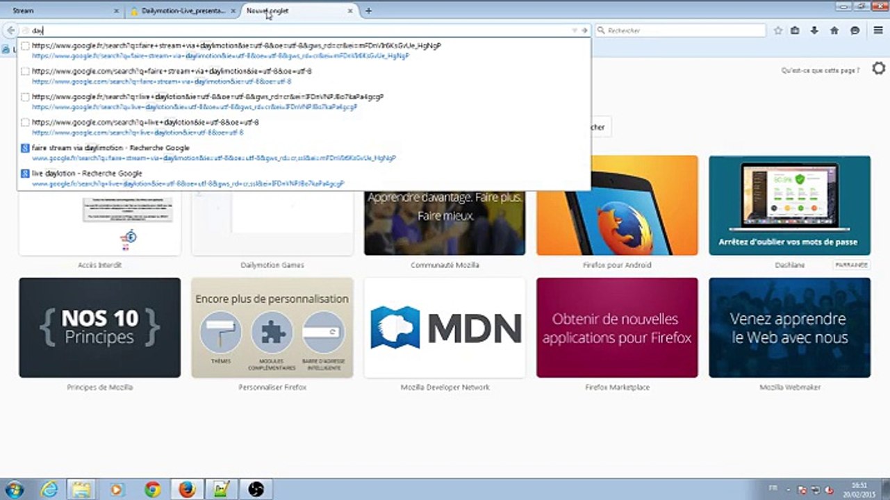The width and height of the screenshot is (890, 500).
Task: Launch Internet Explorer from taskbar
Action: coord(49,489)
